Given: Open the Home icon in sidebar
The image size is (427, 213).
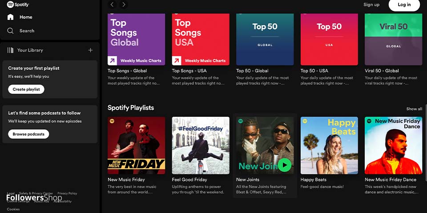Looking at the screenshot, I should click(10, 17).
